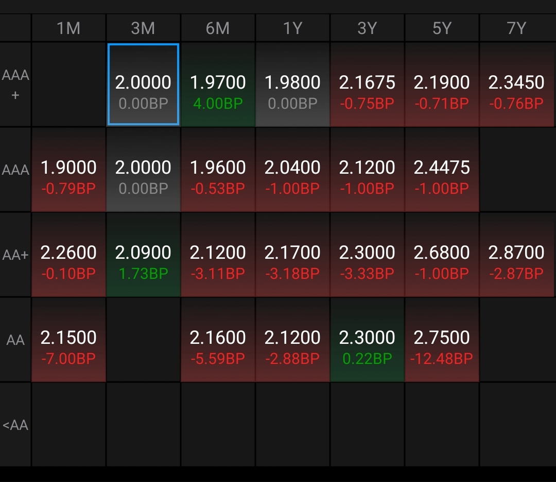Image resolution: width=556 pixels, height=482 pixels.
Task: Click the AAA+ 7Y cell 2.3450
Action: tap(516, 85)
